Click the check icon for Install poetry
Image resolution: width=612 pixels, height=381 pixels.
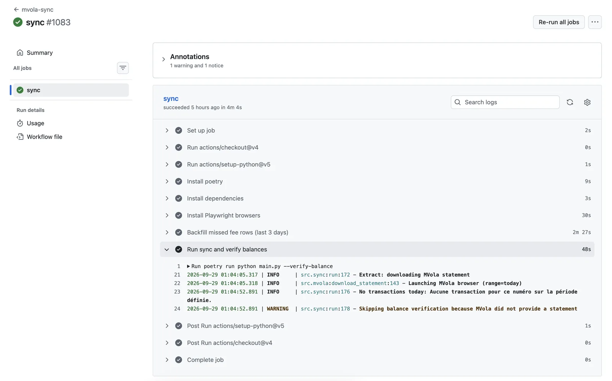pos(179,182)
